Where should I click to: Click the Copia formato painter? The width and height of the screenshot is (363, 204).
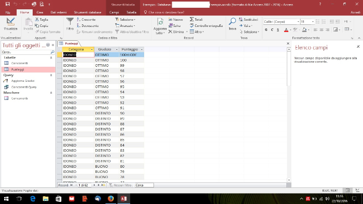[x=48, y=32]
